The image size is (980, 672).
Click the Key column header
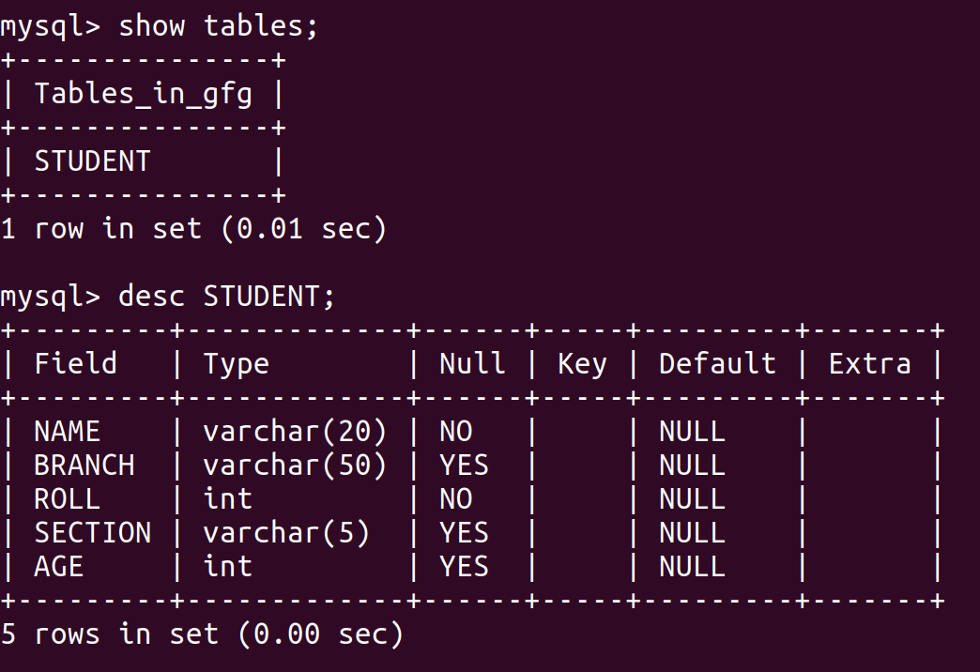click(x=582, y=364)
